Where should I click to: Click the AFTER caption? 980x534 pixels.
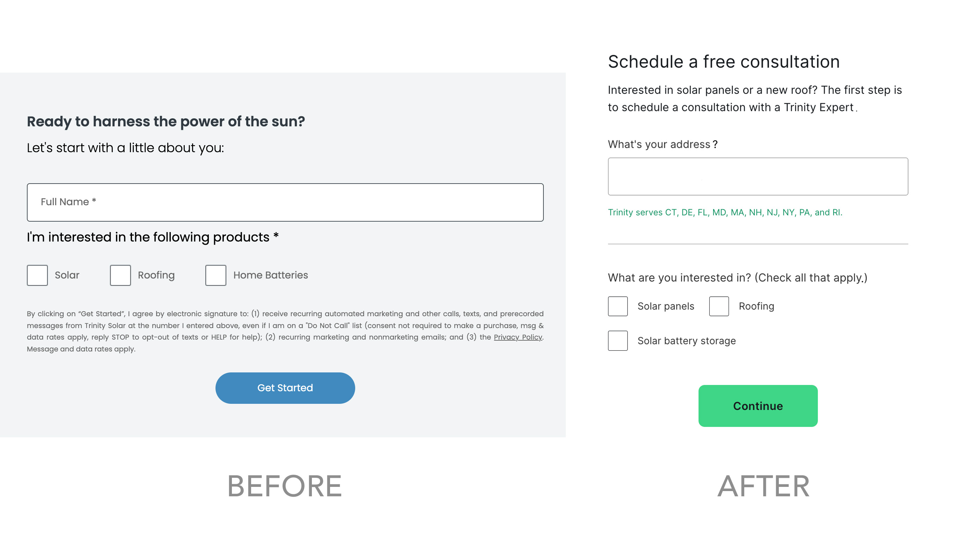(x=763, y=486)
